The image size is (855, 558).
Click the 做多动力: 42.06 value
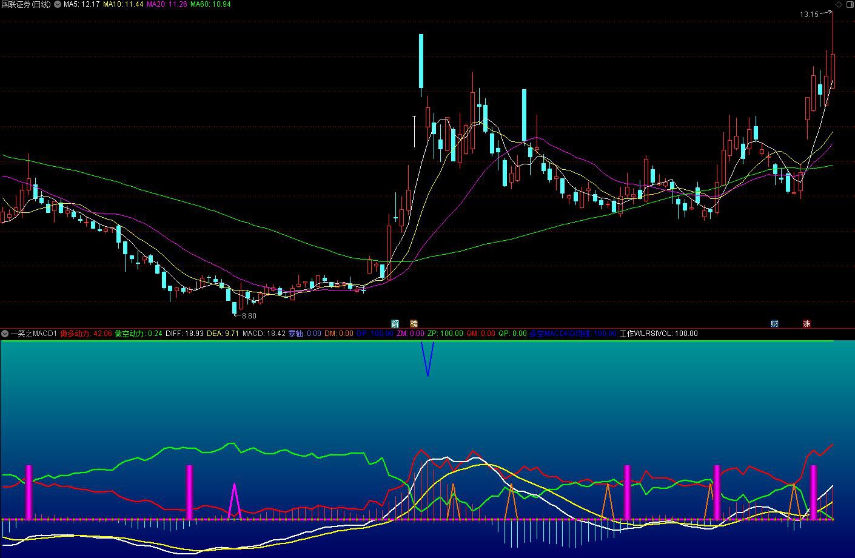pos(86,334)
